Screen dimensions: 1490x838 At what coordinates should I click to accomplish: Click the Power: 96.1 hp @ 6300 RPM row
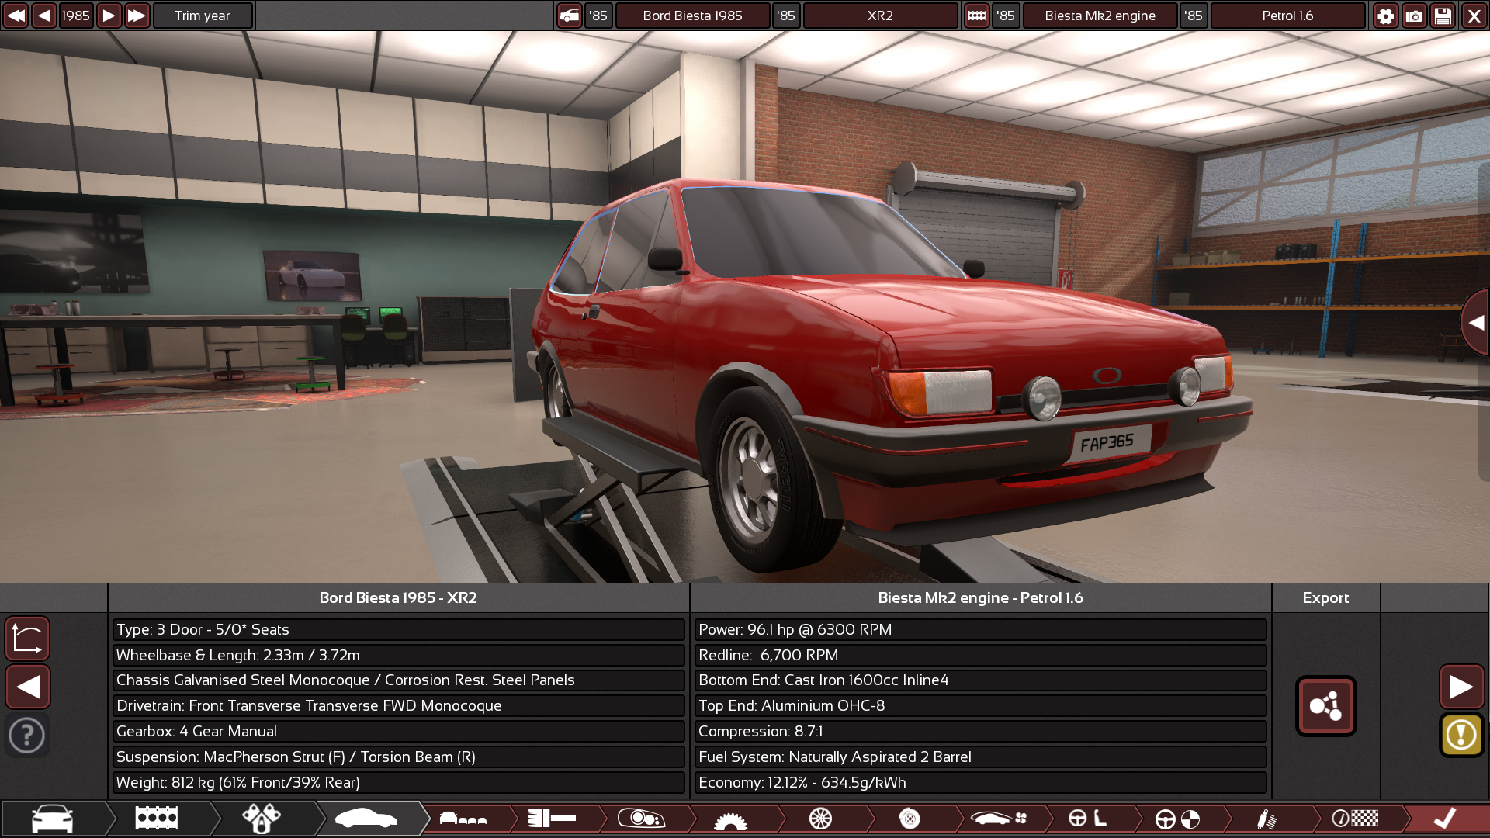pos(980,630)
